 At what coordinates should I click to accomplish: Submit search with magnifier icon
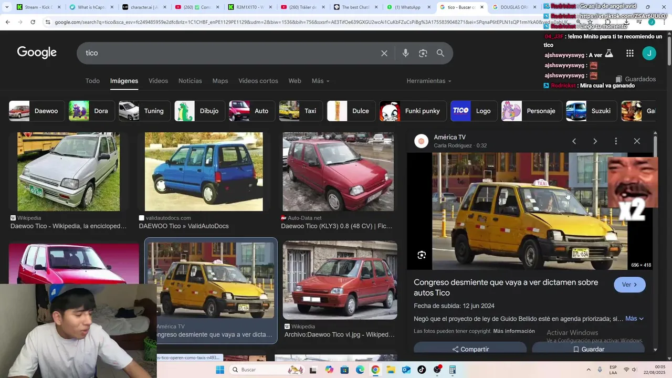(440, 53)
